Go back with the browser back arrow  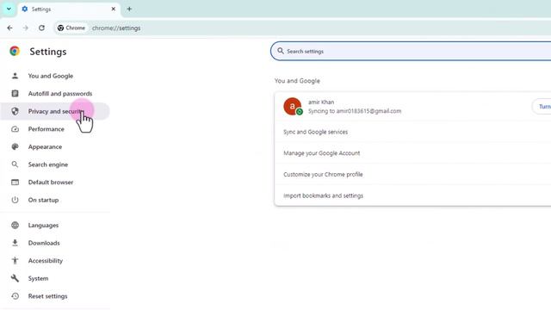[x=9, y=28]
